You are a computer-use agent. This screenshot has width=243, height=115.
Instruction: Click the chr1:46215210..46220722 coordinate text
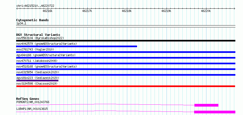click(35, 6)
